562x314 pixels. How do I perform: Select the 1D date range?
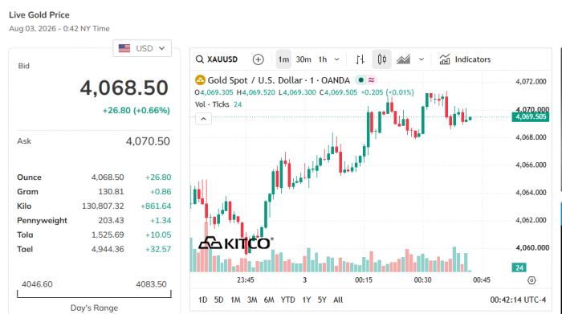point(203,300)
